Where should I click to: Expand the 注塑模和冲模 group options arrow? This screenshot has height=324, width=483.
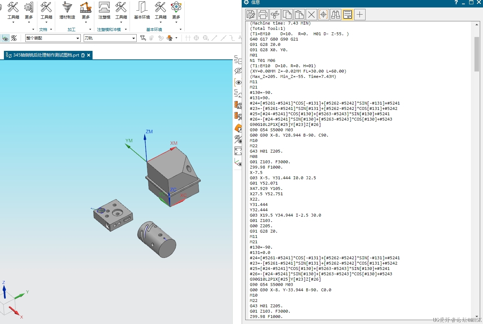(x=126, y=30)
